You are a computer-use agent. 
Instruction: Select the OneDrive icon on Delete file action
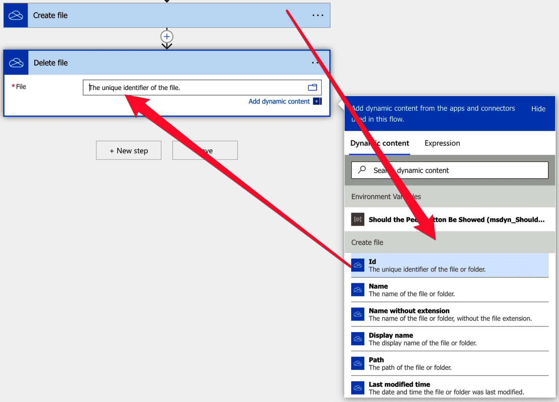coord(16,62)
